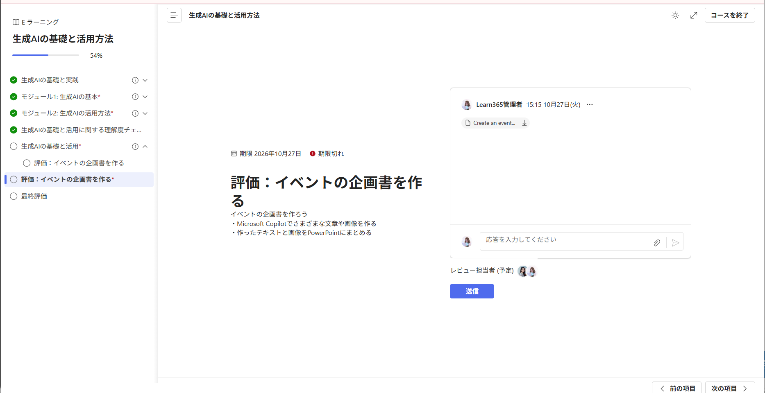This screenshot has width=765, height=393.
Task: Expand the モジュール2: 生成AIの活用方法 chevron
Action: point(145,113)
